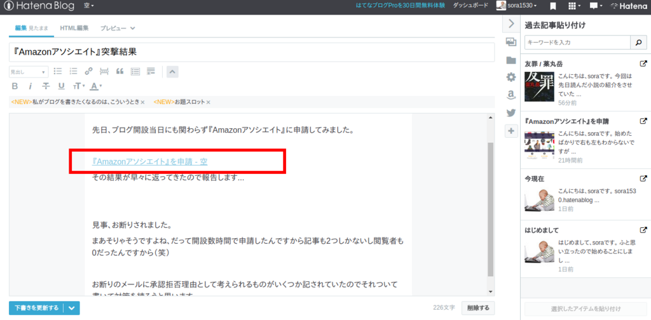This screenshot has height=320, width=651.
Task: Open the dropdown arrow beside 下書きを更新する
Action: tap(71, 308)
